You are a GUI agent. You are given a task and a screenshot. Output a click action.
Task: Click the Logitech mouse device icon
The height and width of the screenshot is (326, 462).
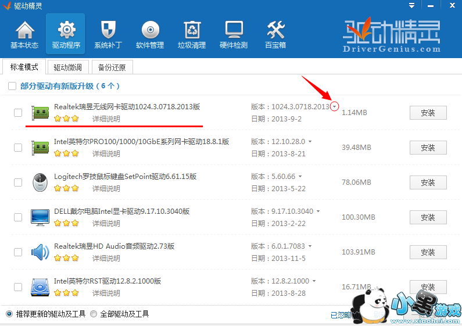[40, 182]
